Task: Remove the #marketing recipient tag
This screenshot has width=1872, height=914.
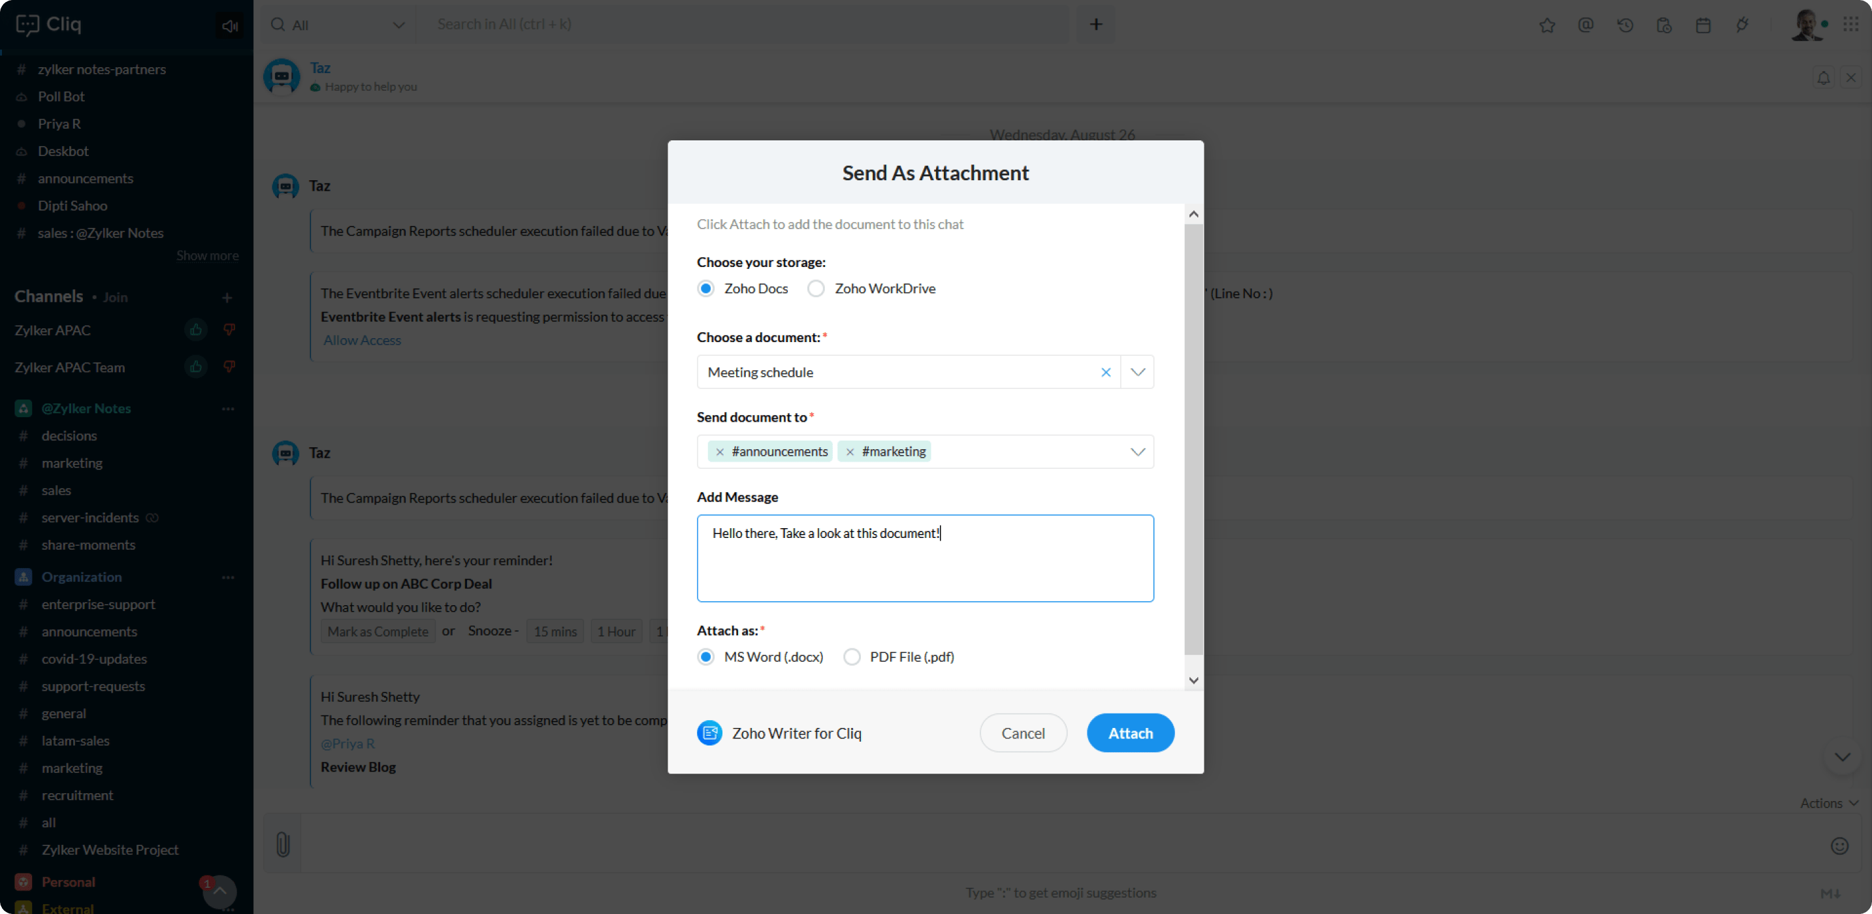Action: pos(850,452)
